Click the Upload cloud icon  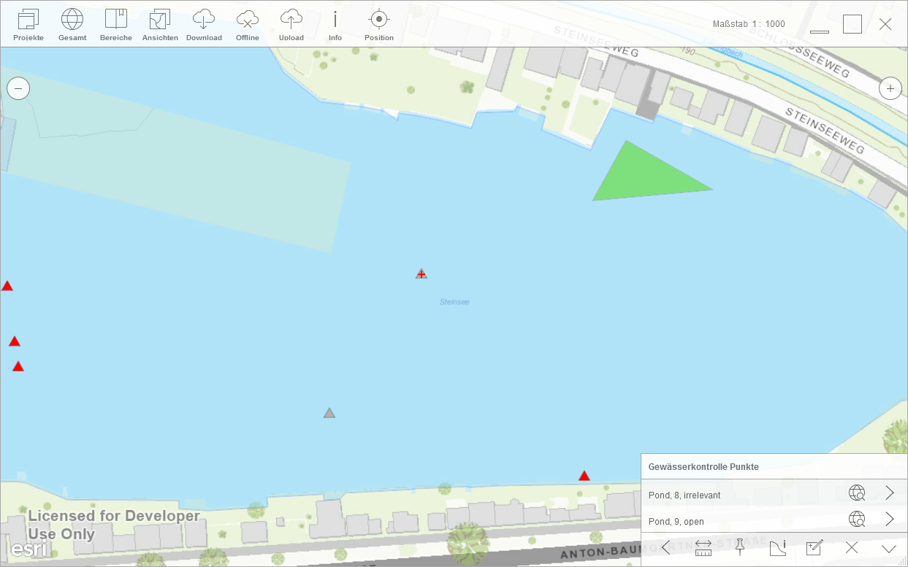coord(291,25)
